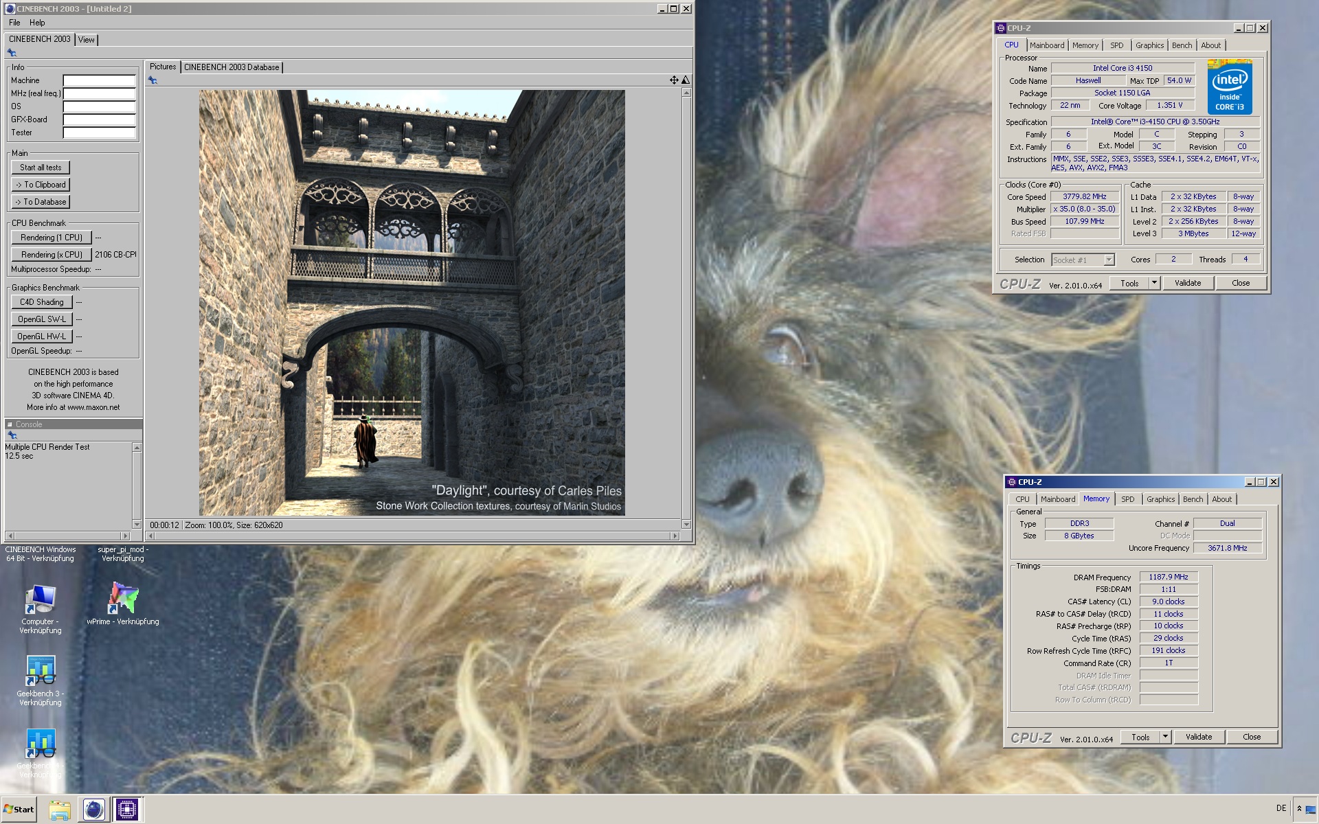
Task: Click the OS input field
Action: click(x=100, y=106)
